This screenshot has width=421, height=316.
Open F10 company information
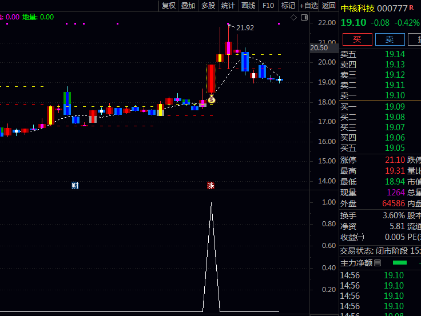tap(268, 6)
